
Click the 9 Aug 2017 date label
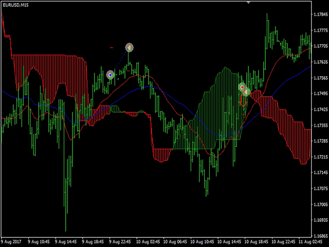pos(11,242)
